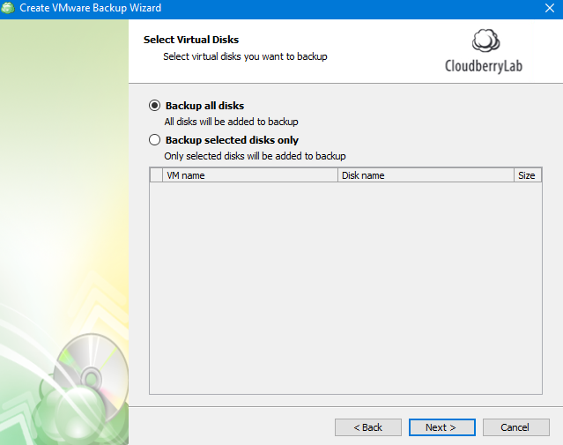This screenshot has height=445, width=563.
Task: Click 'Select virtual disks you want to backup' text
Action: point(245,56)
